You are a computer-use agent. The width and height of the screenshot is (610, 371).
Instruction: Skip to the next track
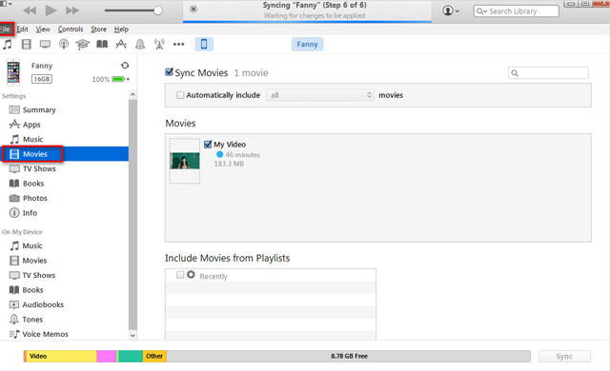[x=72, y=10]
